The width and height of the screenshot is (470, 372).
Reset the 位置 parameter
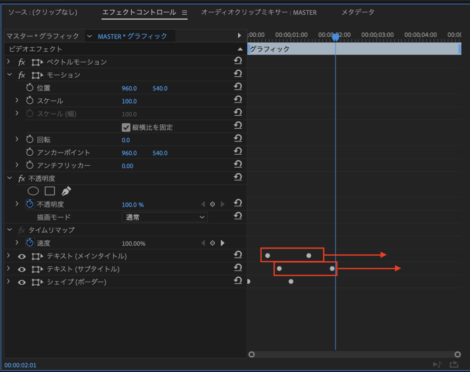pos(238,87)
